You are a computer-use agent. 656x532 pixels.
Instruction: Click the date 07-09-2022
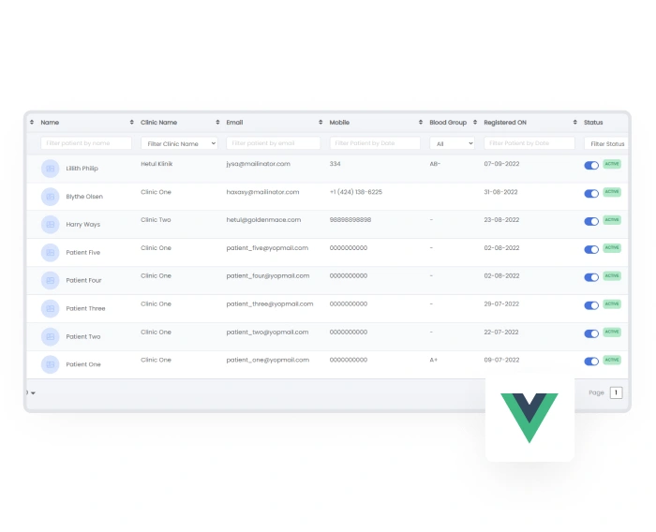[501, 164]
